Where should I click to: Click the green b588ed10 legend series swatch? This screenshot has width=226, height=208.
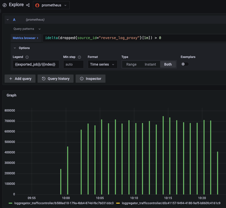(10, 203)
